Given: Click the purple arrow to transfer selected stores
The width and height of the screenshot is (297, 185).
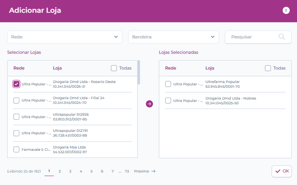Looking at the screenshot, I should pyautogui.click(x=149, y=104).
